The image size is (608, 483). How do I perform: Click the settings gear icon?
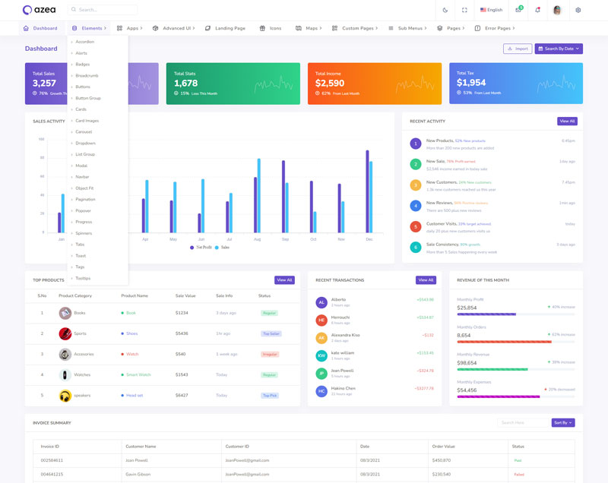(578, 10)
